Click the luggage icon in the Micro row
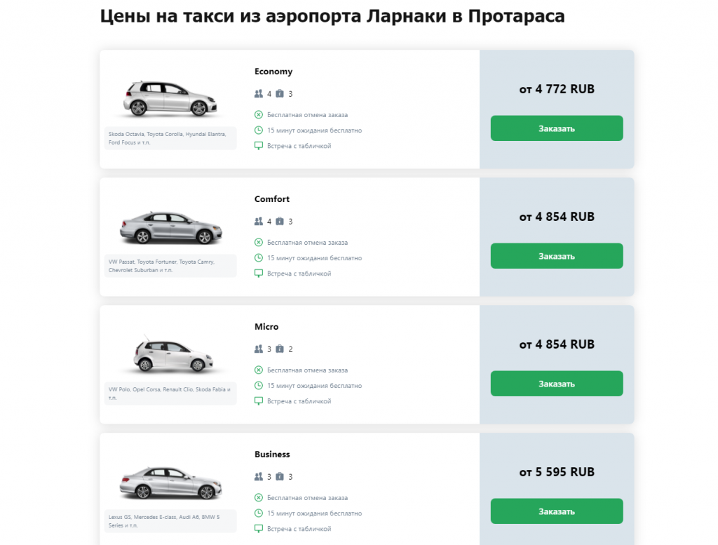The height and width of the screenshot is (545, 718). [278, 349]
